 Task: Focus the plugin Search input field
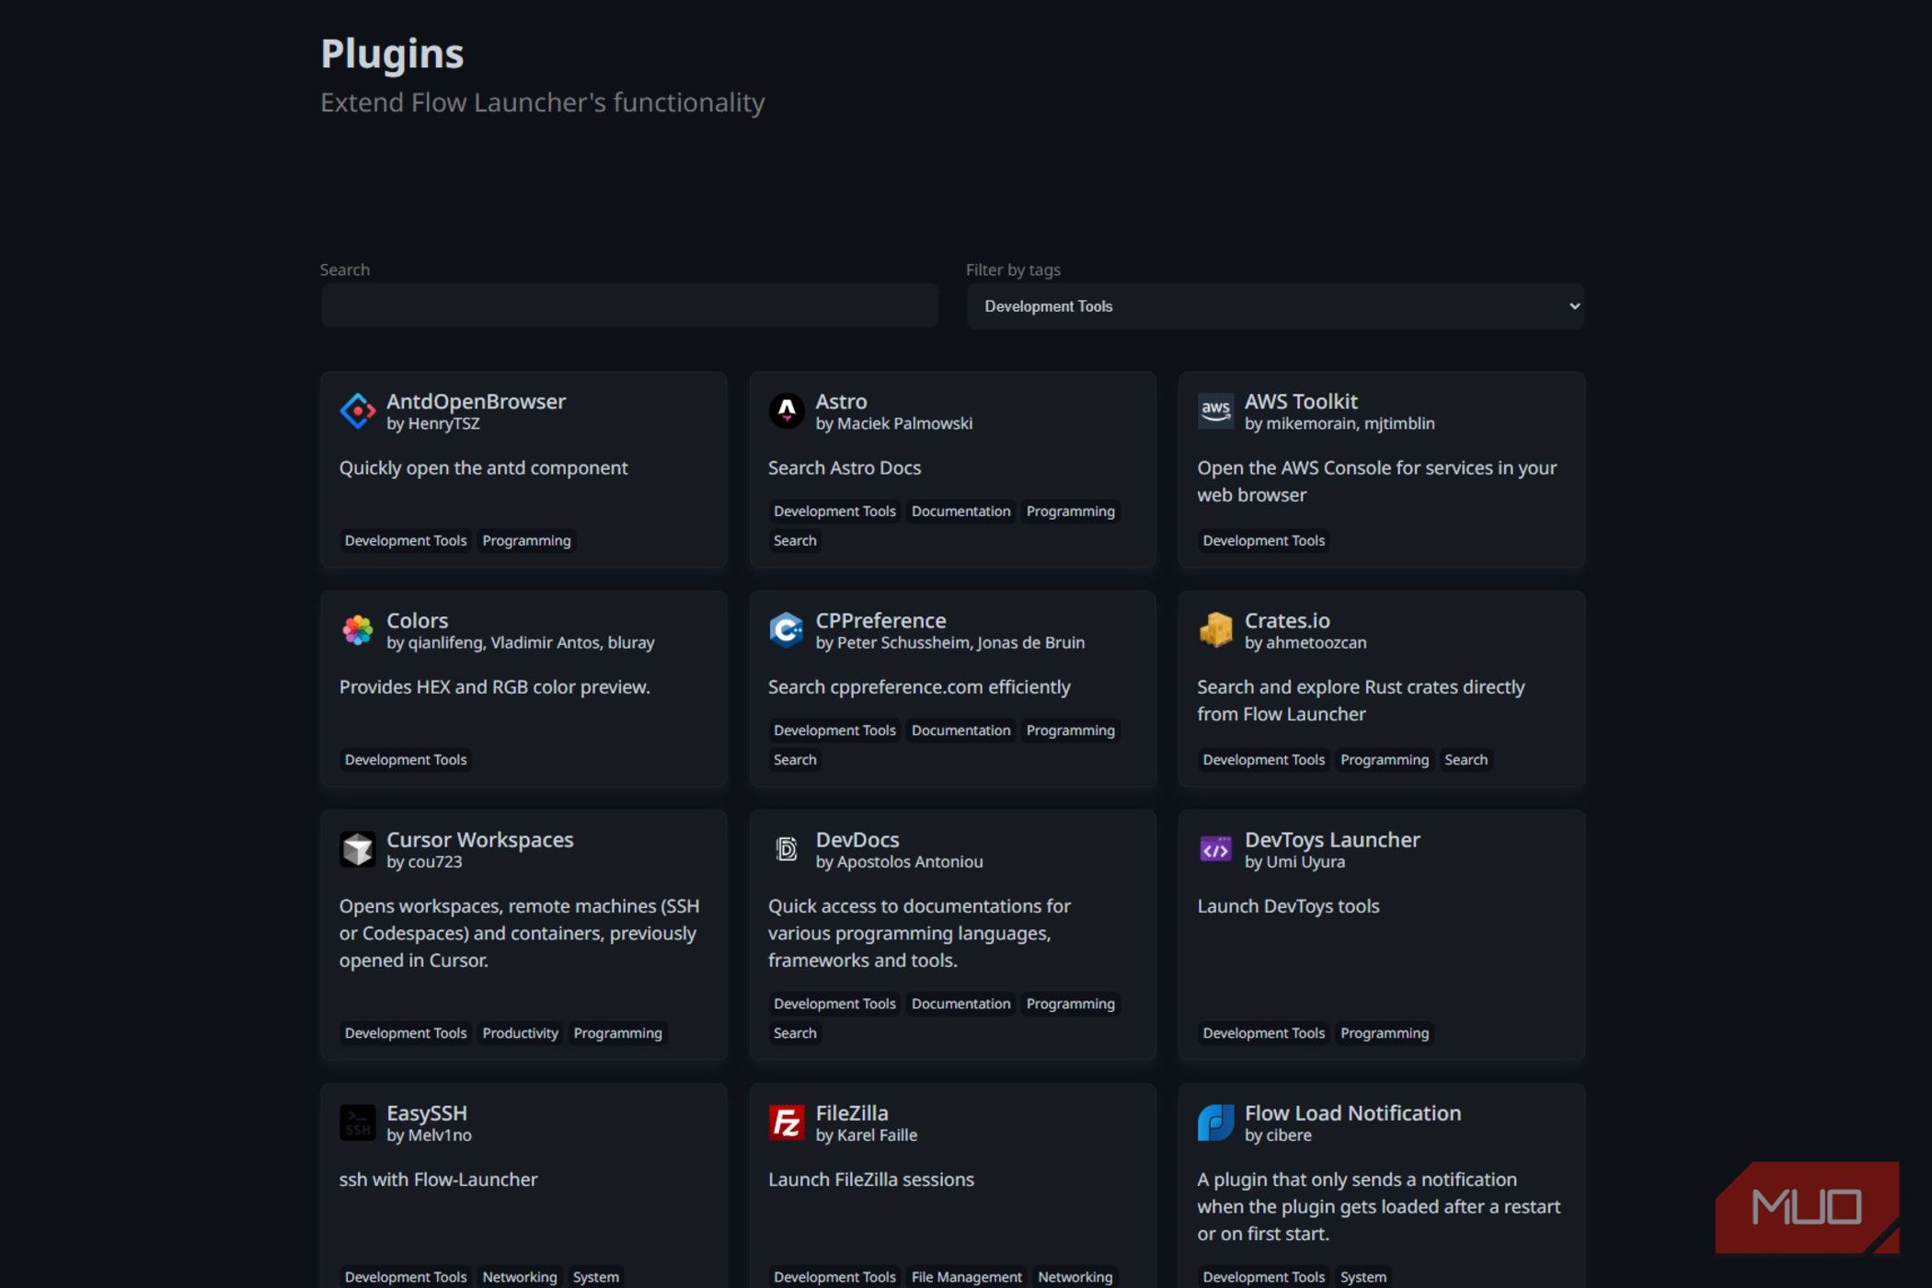point(629,306)
